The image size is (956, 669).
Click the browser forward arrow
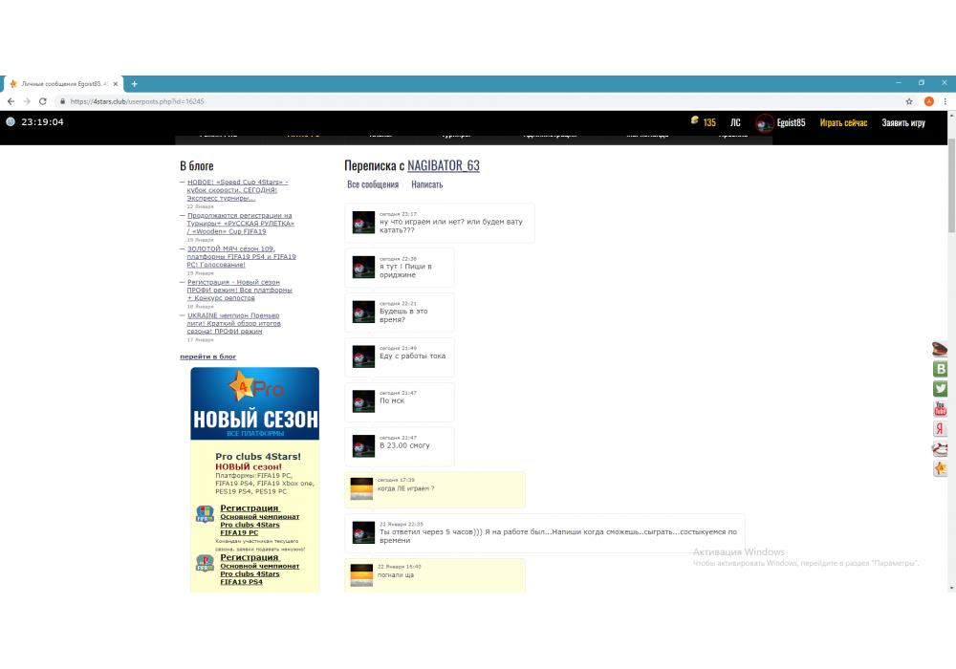27,101
